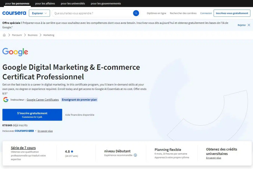
Task: Click the rating star icon
Action: point(72,151)
